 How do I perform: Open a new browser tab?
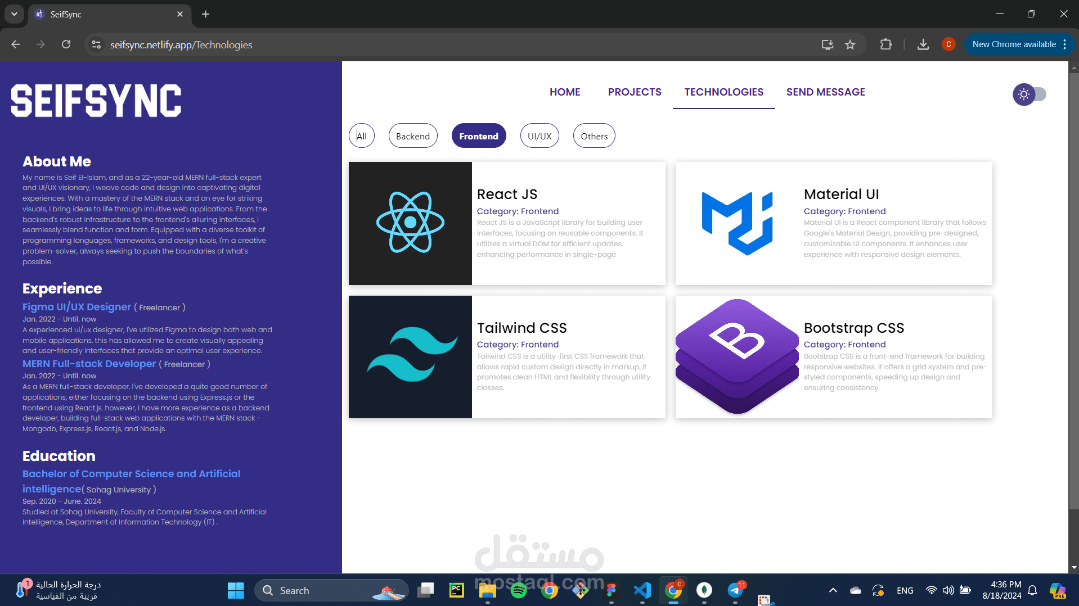206,14
